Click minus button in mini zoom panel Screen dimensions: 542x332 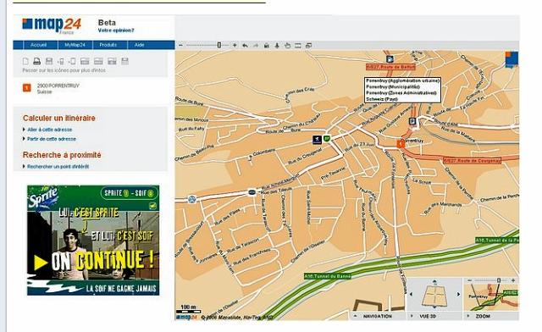point(469,280)
